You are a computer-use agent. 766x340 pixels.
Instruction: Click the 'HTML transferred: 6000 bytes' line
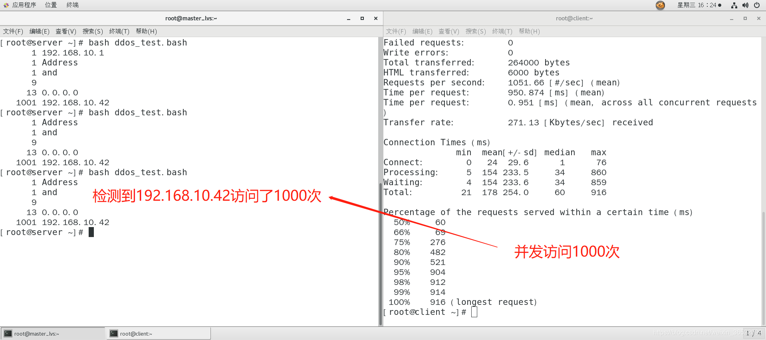[x=472, y=73]
